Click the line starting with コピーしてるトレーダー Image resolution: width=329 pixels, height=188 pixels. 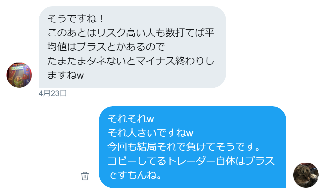click(x=191, y=161)
